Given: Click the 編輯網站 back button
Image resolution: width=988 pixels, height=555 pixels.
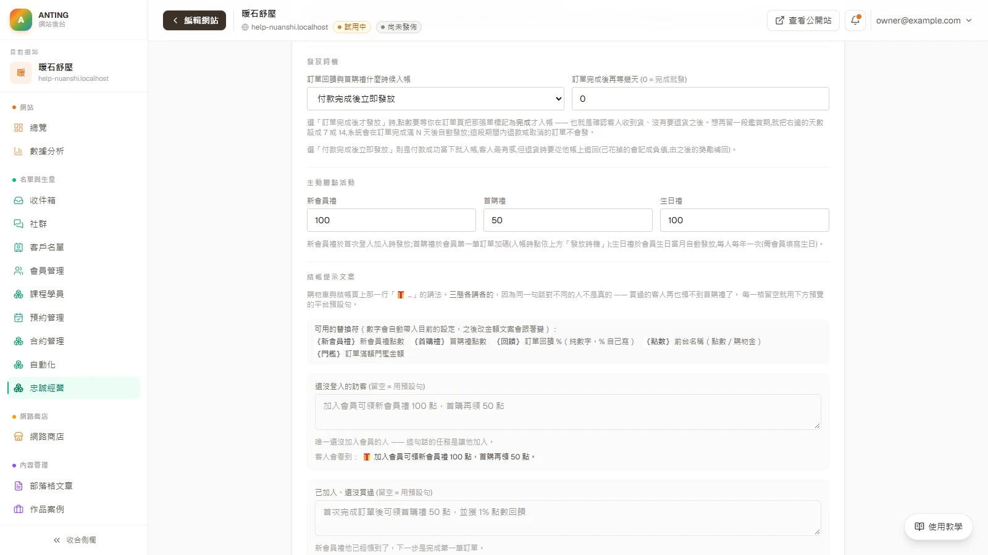Looking at the screenshot, I should pyautogui.click(x=195, y=20).
